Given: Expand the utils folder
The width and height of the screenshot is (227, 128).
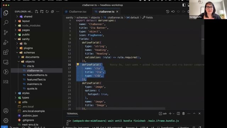Looking at the screenshot, I should 24,102.
